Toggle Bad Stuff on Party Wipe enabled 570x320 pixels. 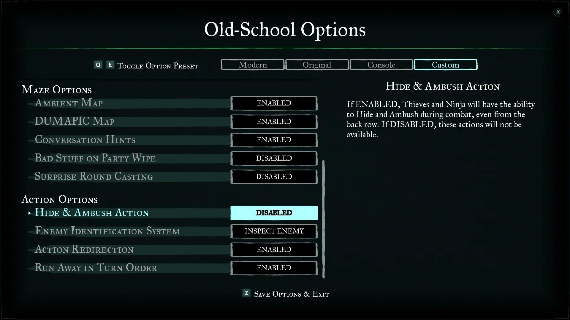pyautogui.click(x=274, y=158)
